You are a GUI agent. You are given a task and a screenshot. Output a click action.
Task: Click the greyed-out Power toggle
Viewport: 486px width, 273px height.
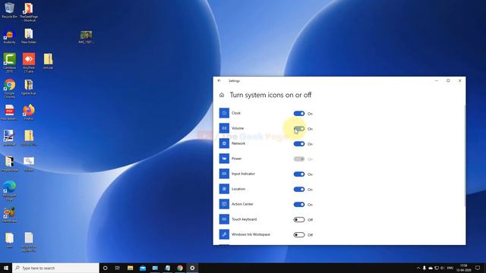pyautogui.click(x=299, y=159)
